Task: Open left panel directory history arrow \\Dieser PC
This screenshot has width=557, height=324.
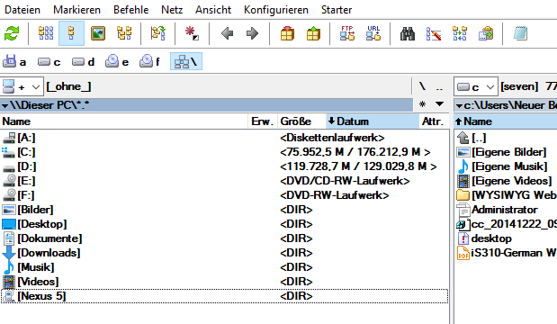Action: coord(5,105)
